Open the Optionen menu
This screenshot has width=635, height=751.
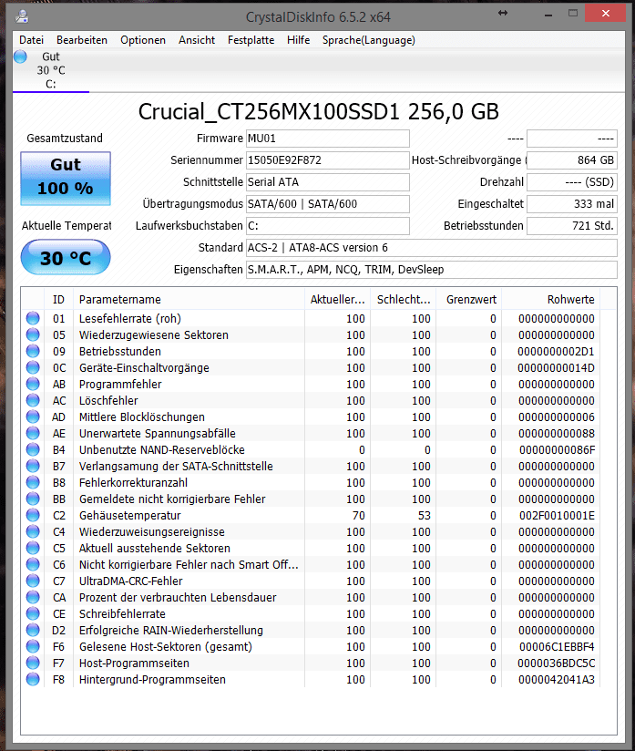pos(143,40)
